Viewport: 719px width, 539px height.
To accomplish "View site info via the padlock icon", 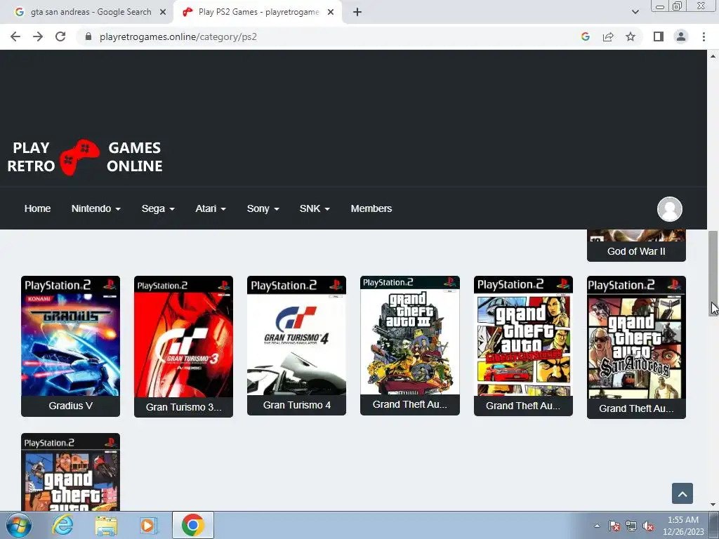I will pyautogui.click(x=88, y=36).
